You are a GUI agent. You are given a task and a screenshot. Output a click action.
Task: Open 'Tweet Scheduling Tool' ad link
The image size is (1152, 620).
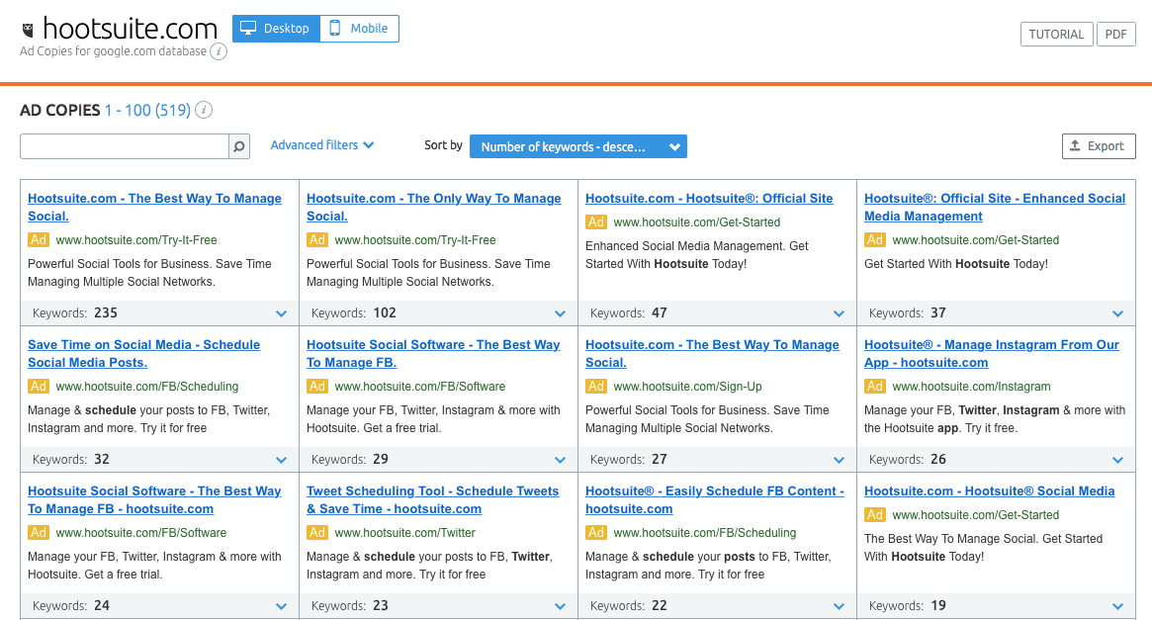tap(433, 499)
